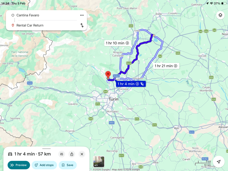This screenshot has height=171, width=228.
Task: Click the Preview button
Action: tap(19, 165)
